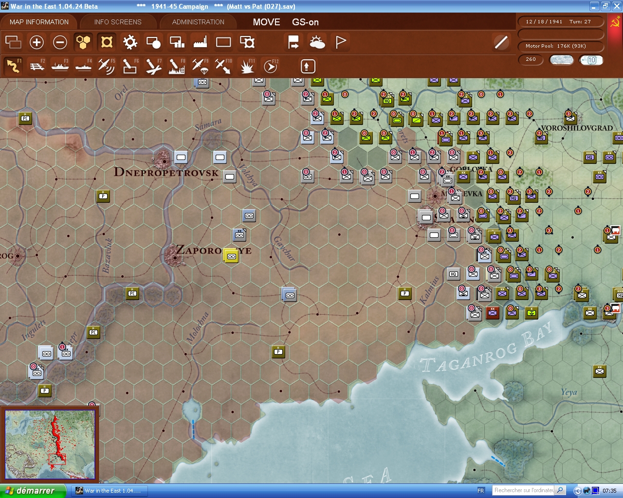Viewport: 623px width, 498px height.
Task: Click the overlapping rectangles icon
Action: [13, 42]
